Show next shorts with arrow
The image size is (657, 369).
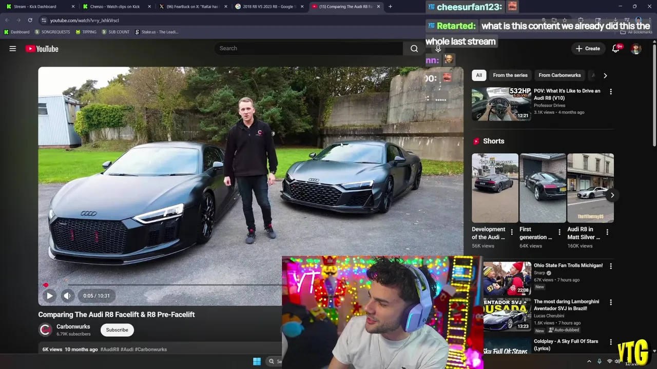pos(612,195)
